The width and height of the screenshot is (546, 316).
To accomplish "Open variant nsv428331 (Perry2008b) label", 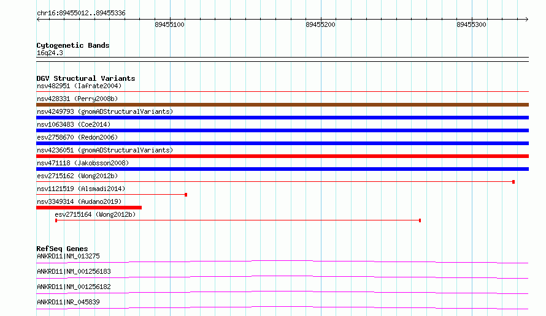I will click(x=77, y=99).
